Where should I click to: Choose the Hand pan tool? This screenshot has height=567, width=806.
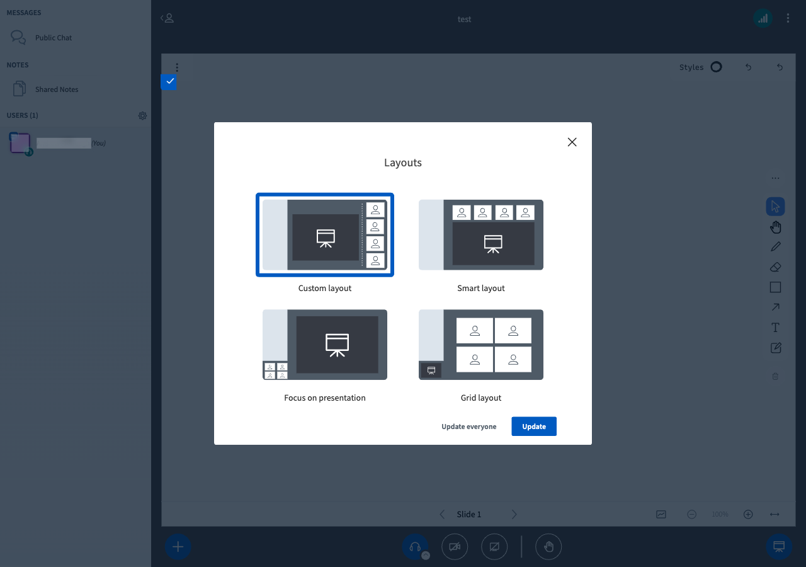775,227
